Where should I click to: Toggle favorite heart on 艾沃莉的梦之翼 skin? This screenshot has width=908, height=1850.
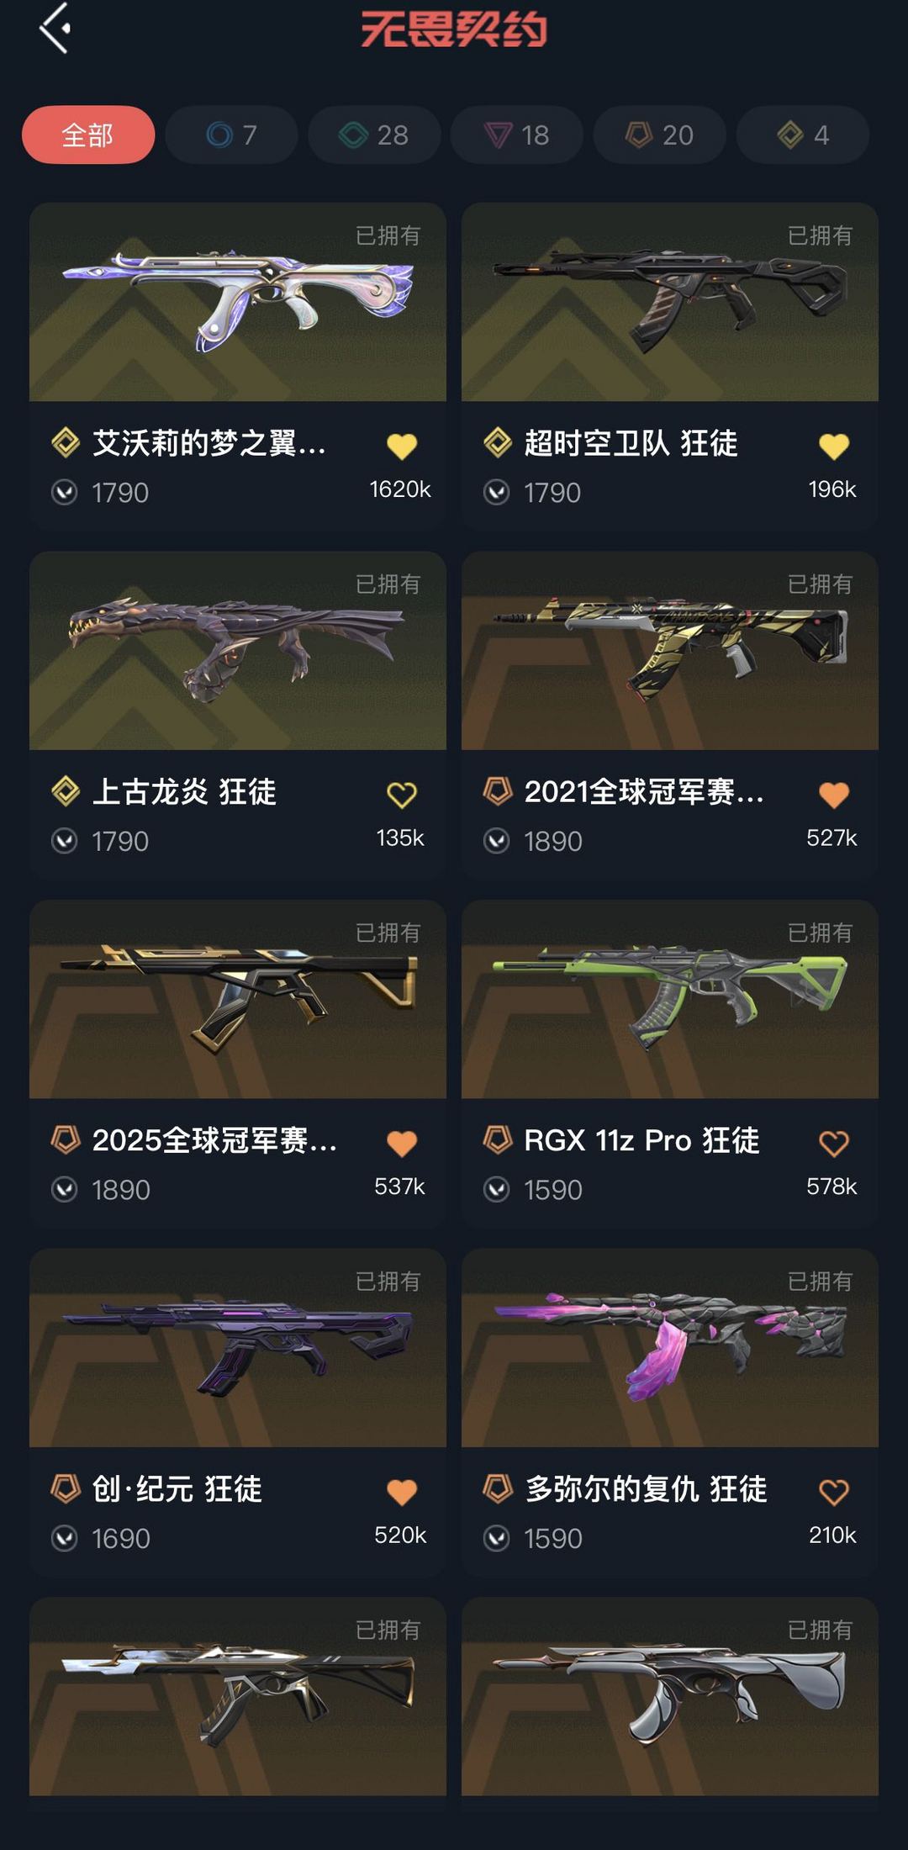pyautogui.click(x=402, y=446)
